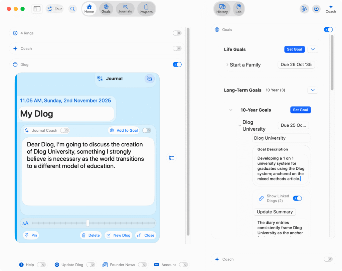Open the Lab panel
Image resolution: width=342 pixels, height=271 pixels.
pyautogui.click(x=238, y=9)
